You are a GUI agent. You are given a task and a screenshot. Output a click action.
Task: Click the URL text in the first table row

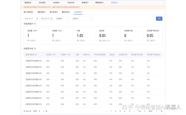pyautogui.click(x=34, y=61)
